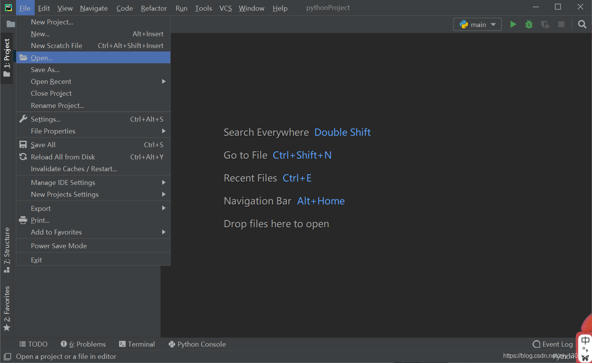Open the Structure tool window tab
The width and height of the screenshot is (592, 363).
tap(7, 250)
